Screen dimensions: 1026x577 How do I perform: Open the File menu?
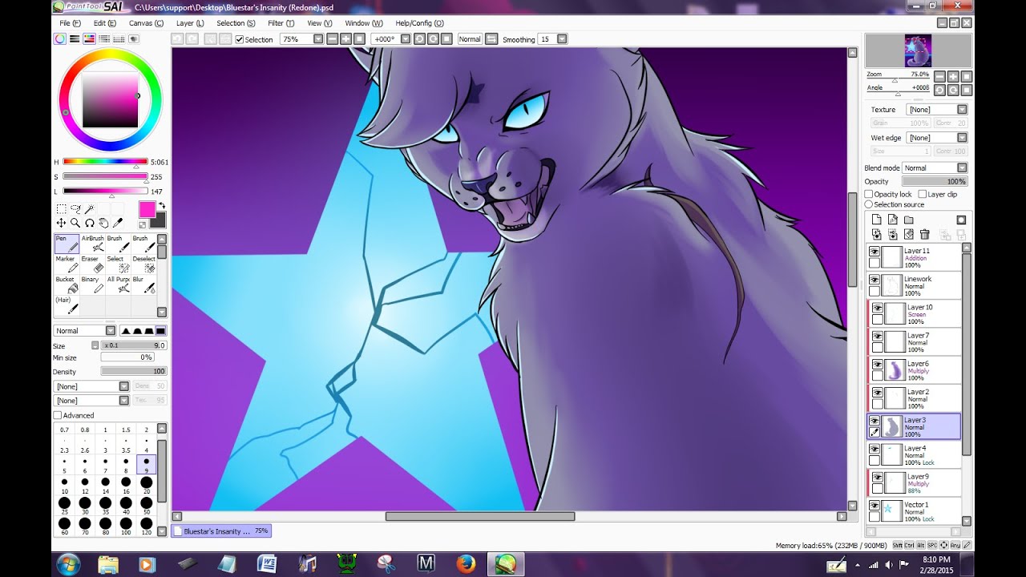70,23
